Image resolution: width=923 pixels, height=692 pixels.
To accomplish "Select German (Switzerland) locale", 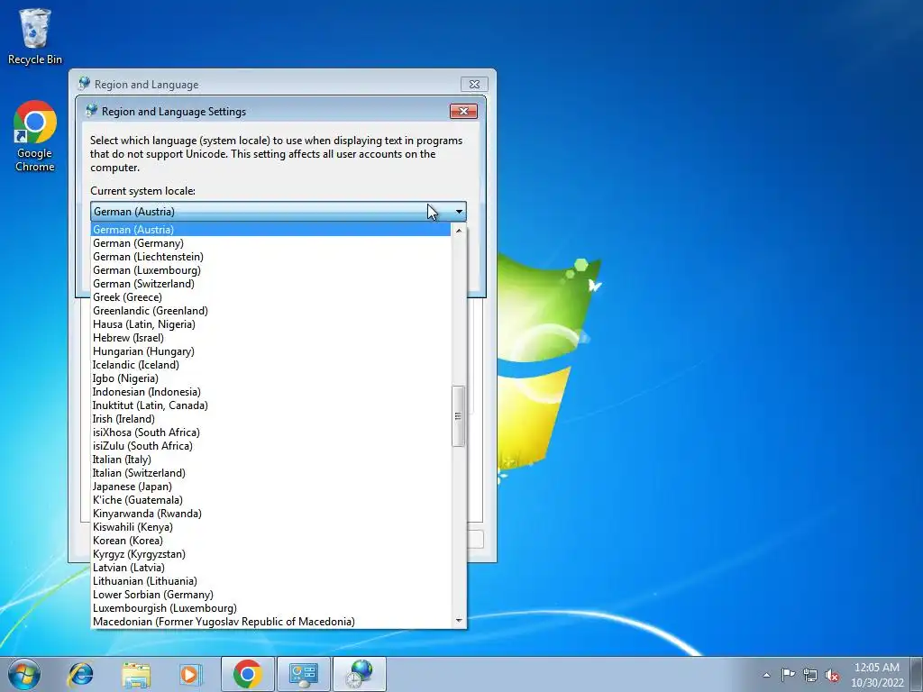I will (x=270, y=284).
